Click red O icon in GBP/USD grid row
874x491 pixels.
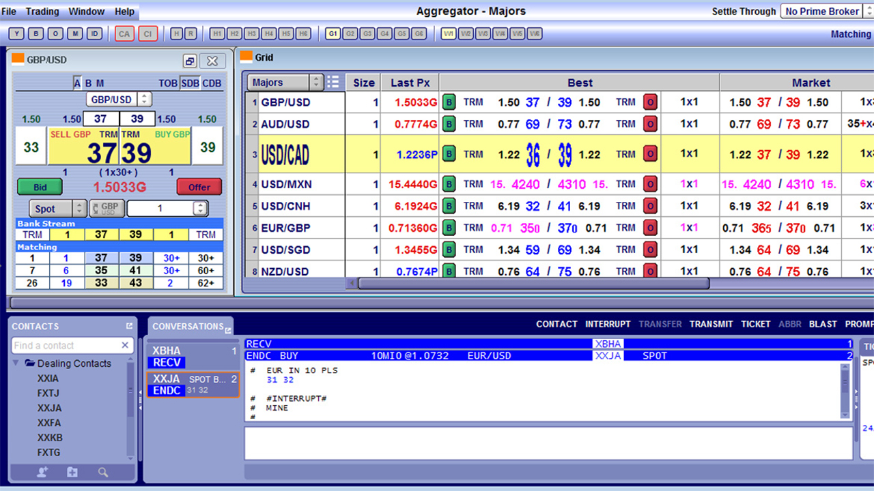tap(651, 102)
